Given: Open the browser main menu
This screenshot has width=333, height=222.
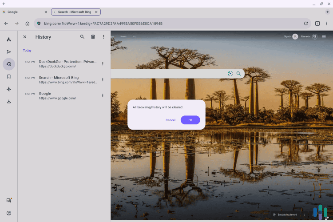Looking at the screenshot, I should [x=327, y=24].
